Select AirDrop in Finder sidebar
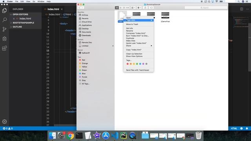 point(85,15)
